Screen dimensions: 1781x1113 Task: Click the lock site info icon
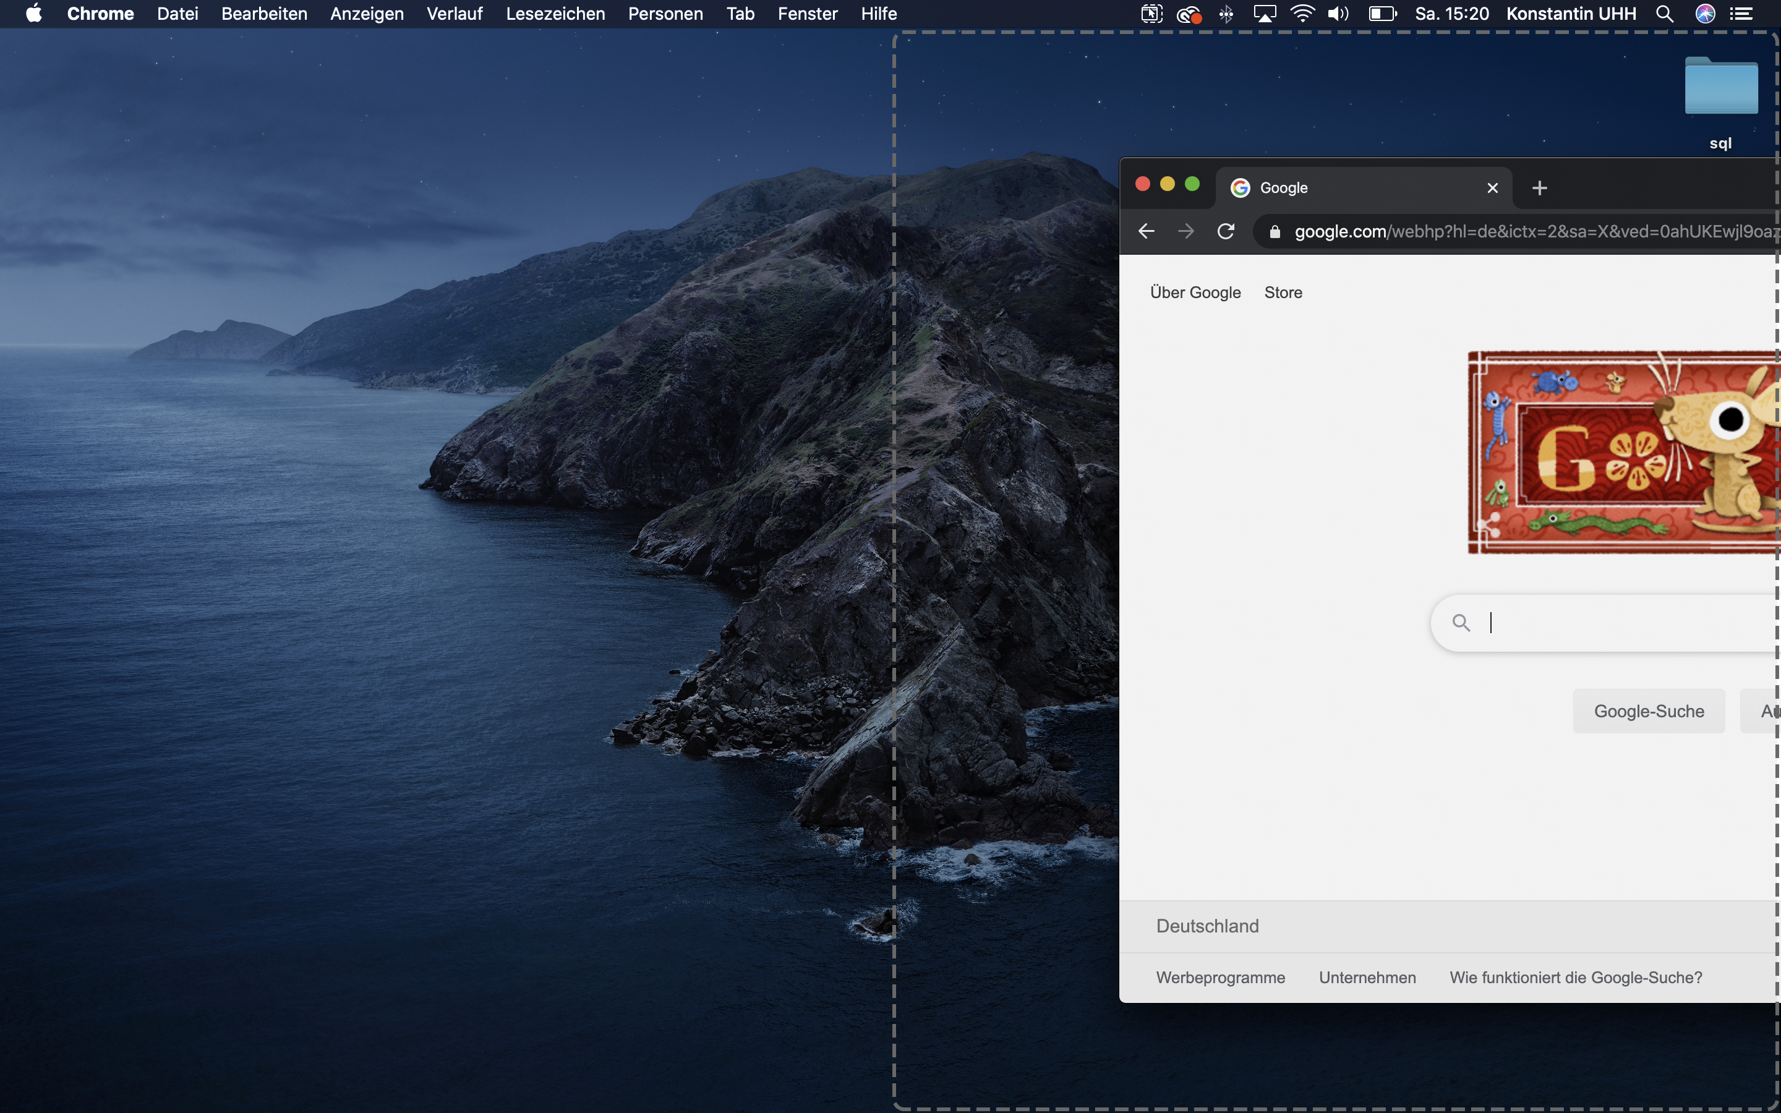click(1275, 232)
